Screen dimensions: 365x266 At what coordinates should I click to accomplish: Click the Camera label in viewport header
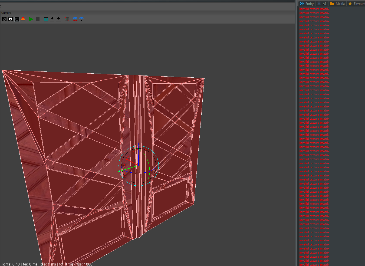point(6,13)
